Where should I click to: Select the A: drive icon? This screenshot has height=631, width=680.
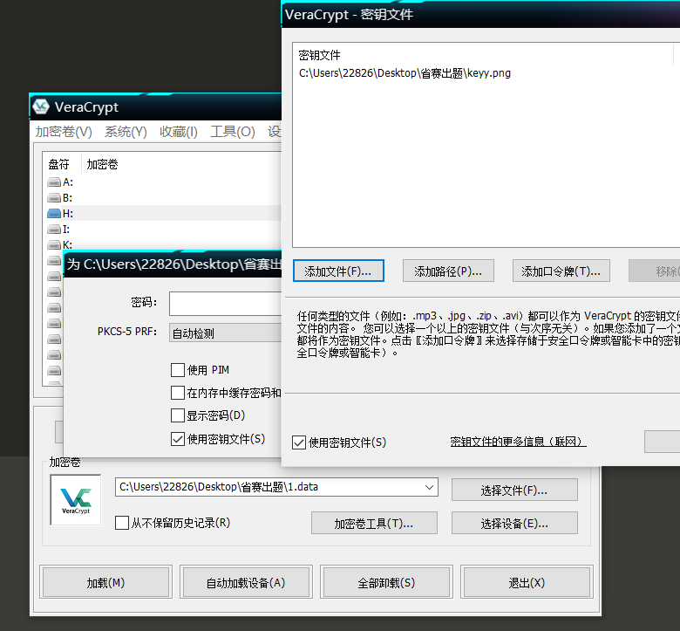click(x=54, y=182)
